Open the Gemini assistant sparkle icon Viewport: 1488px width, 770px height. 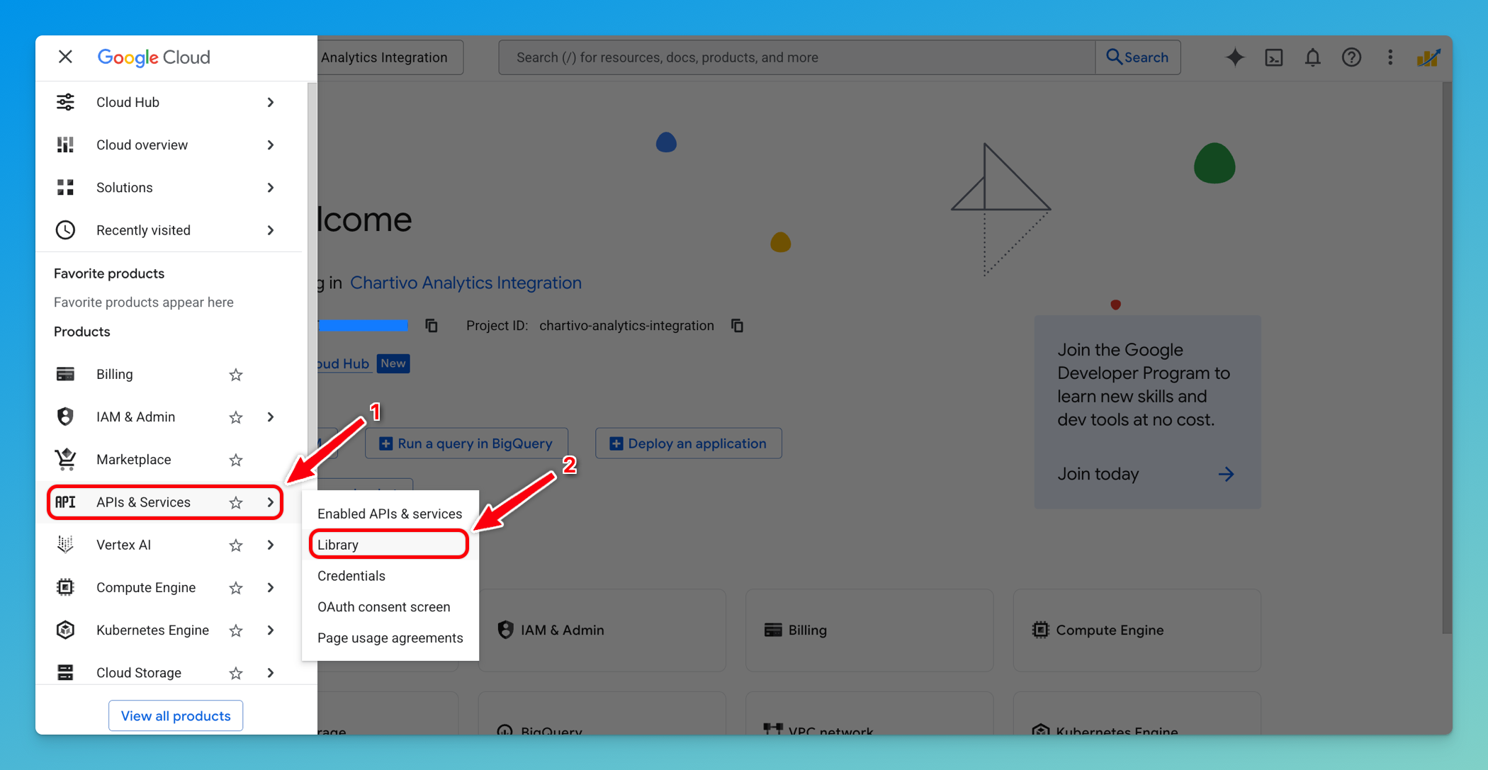[1234, 57]
